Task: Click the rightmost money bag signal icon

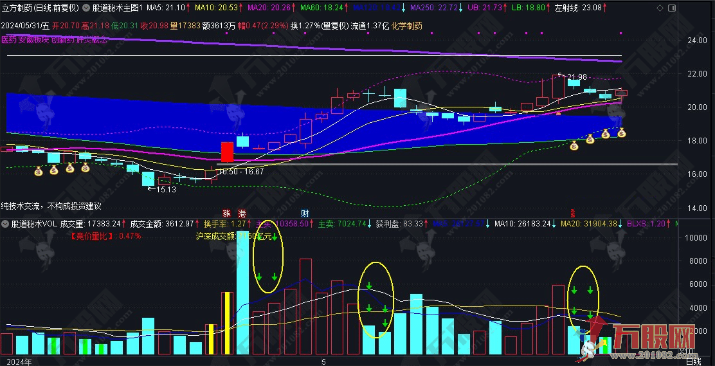Action: click(622, 134)
